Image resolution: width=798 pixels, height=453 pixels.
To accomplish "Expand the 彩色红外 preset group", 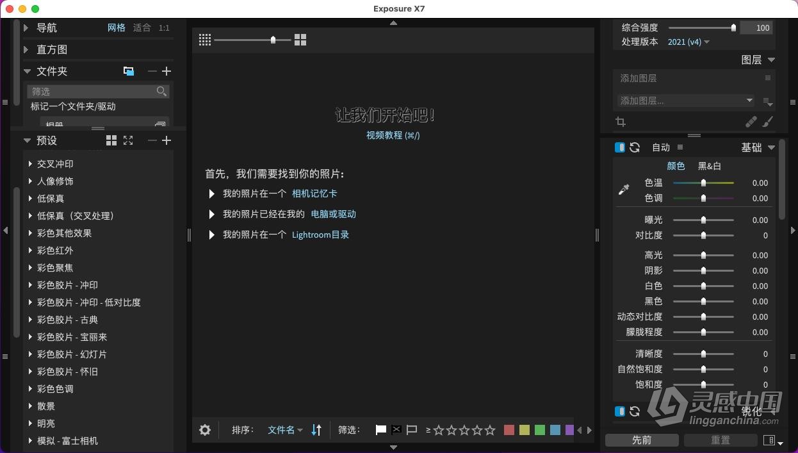I will pos(31,251).
